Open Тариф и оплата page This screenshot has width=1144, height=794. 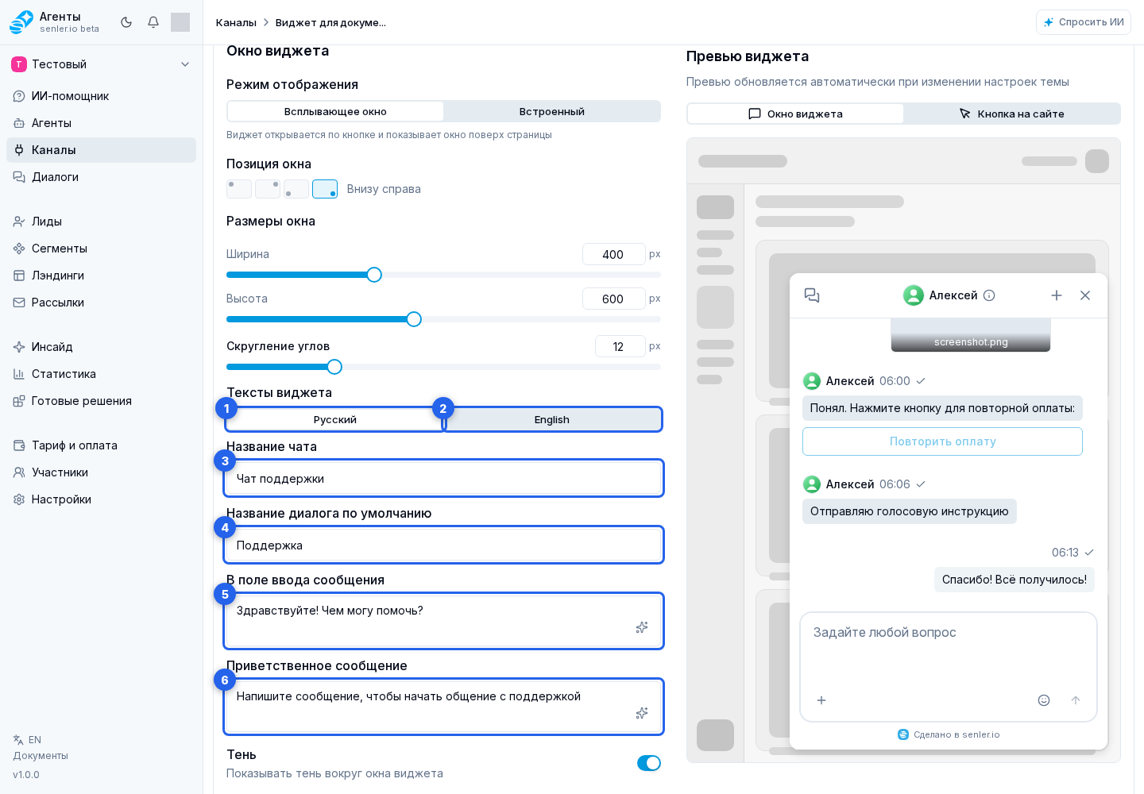[101, 445]
